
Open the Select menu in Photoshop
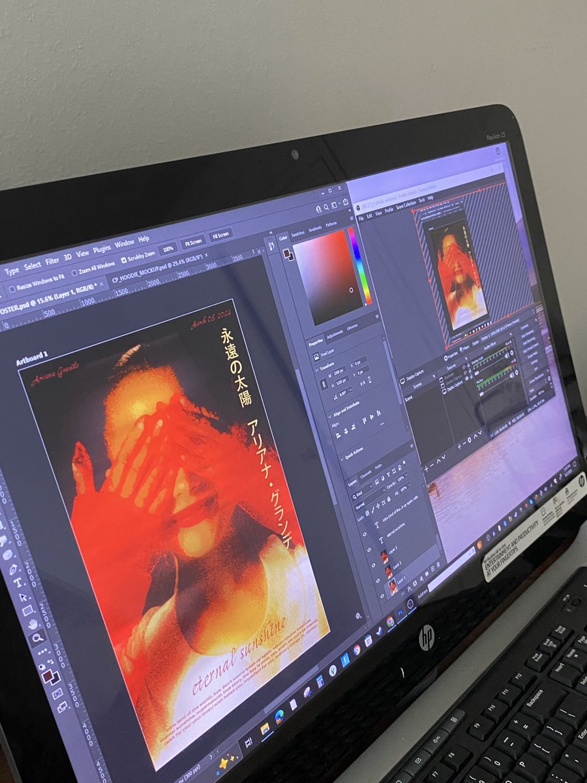tap(33, 266)
